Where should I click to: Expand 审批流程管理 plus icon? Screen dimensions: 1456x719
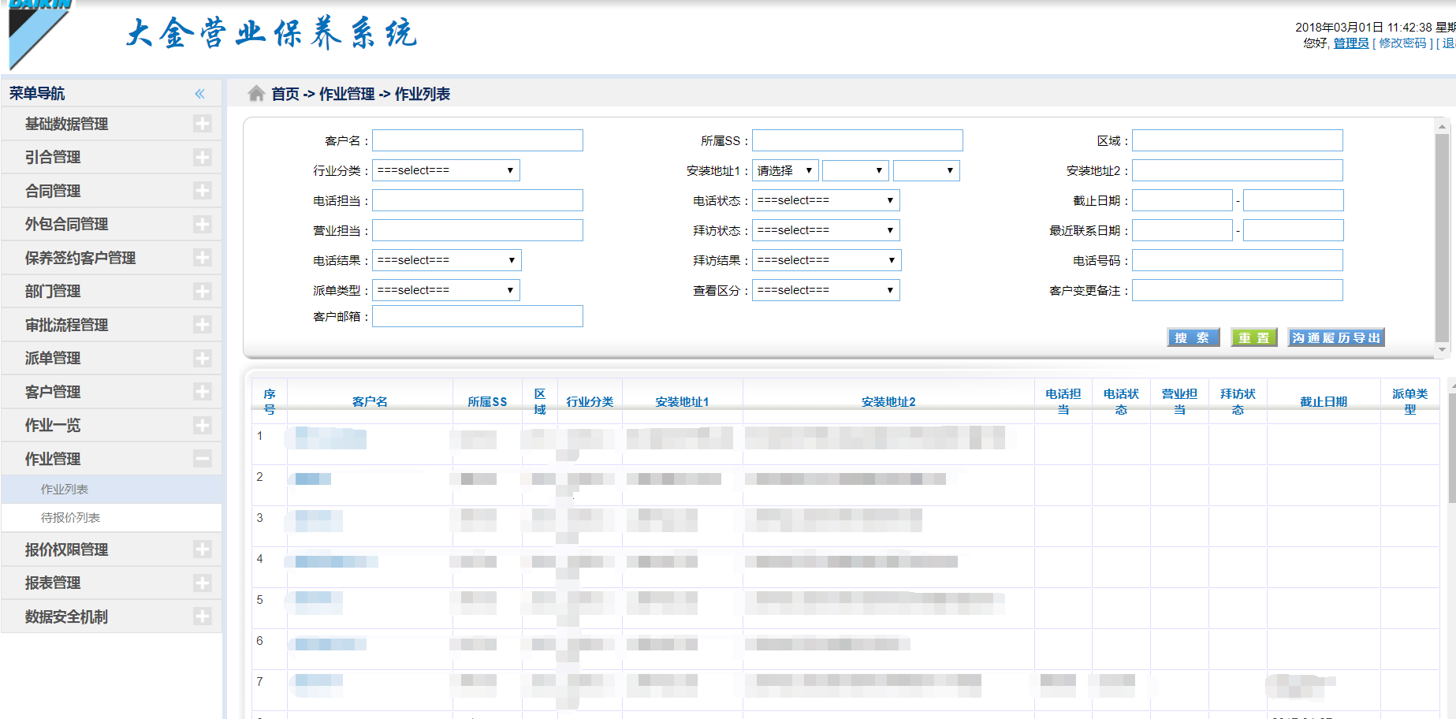tap(202, 325)
